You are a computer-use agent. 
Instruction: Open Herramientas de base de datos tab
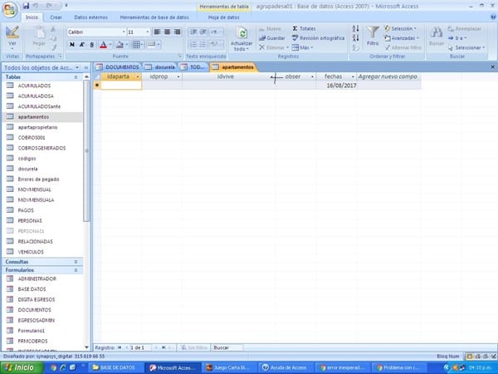coord(154,17)
